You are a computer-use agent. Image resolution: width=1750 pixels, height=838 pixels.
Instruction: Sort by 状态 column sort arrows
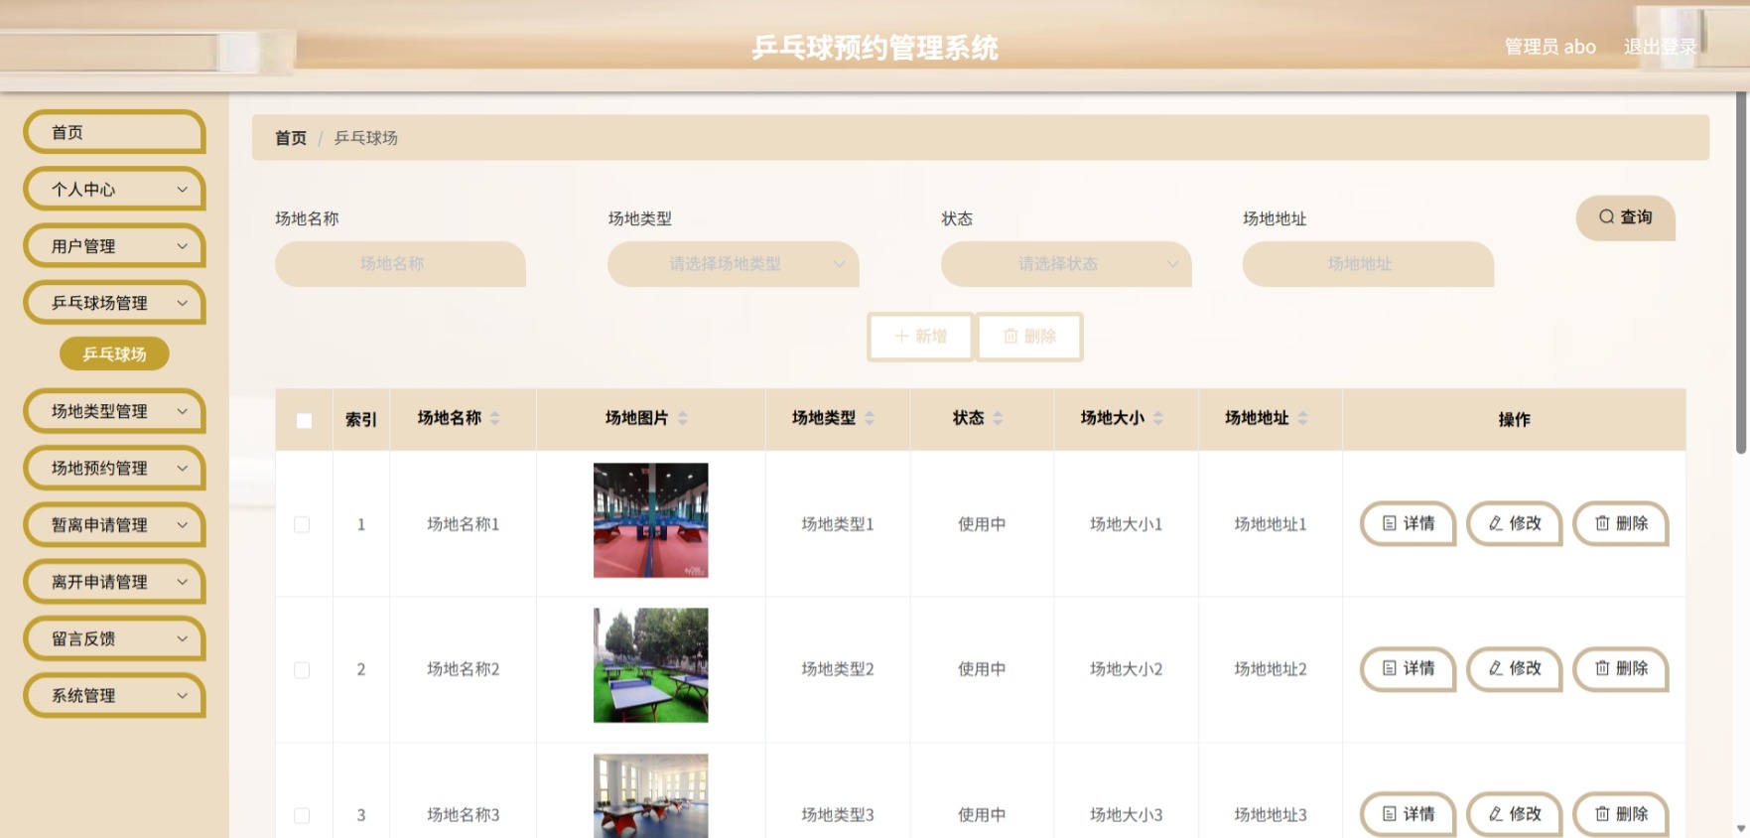(998, 419)
